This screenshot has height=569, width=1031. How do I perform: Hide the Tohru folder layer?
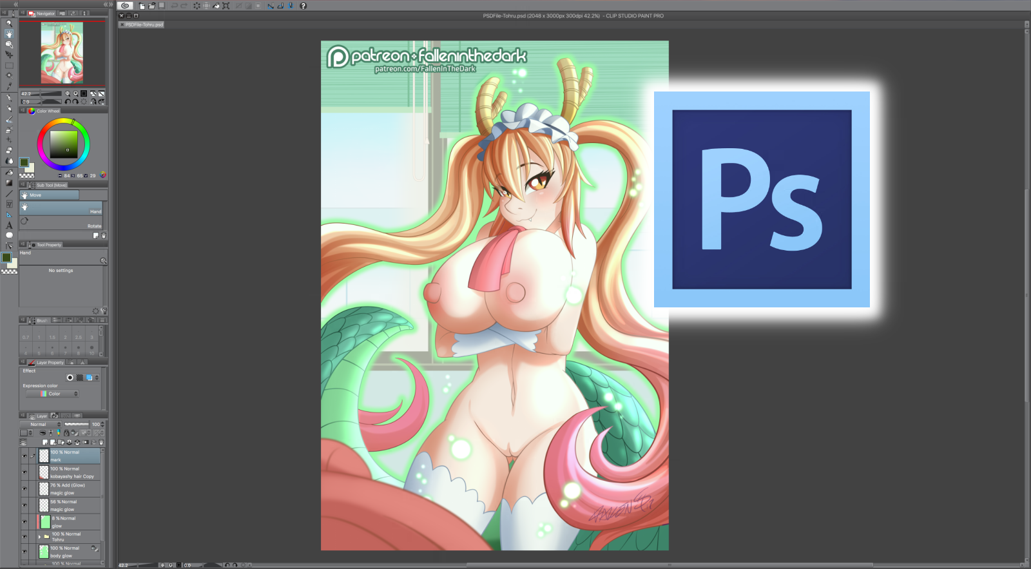point(24,537)
